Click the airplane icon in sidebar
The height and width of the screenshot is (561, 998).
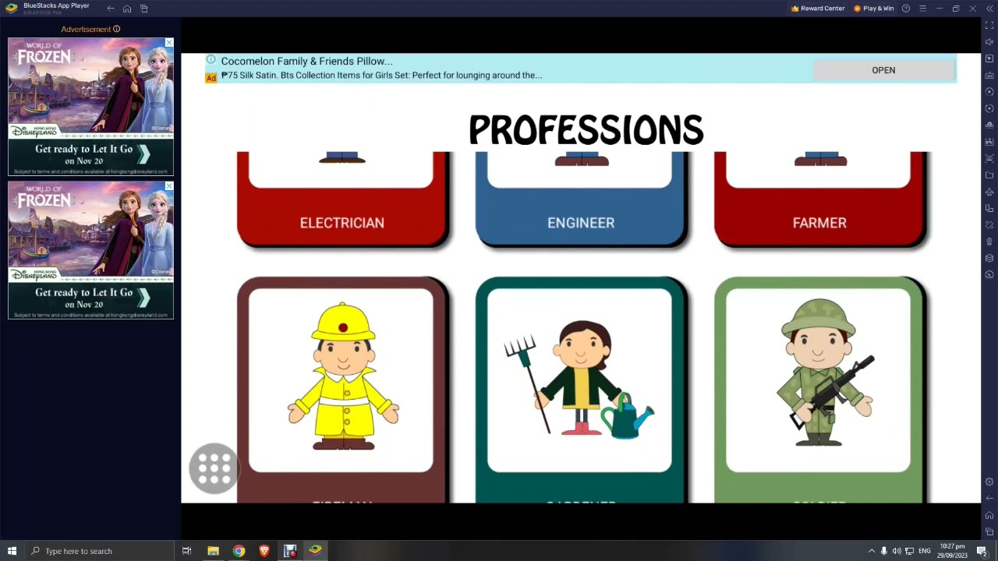(x=989, y=192)
